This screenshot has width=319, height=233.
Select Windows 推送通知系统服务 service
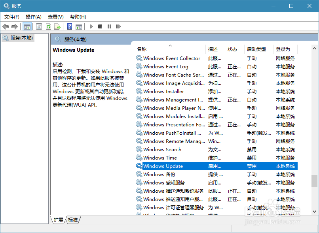(173, 191)
